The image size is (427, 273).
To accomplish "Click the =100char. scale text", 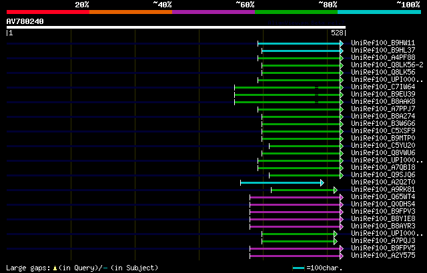I will (324, 268).
